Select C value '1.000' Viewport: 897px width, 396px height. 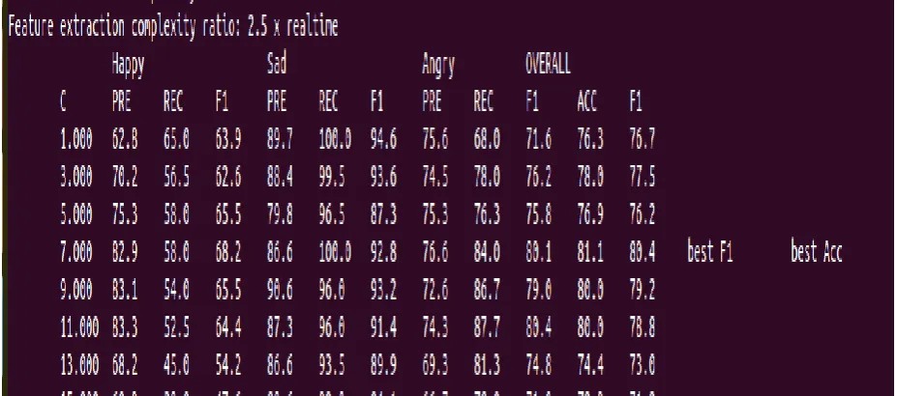(x=76, y=139)
